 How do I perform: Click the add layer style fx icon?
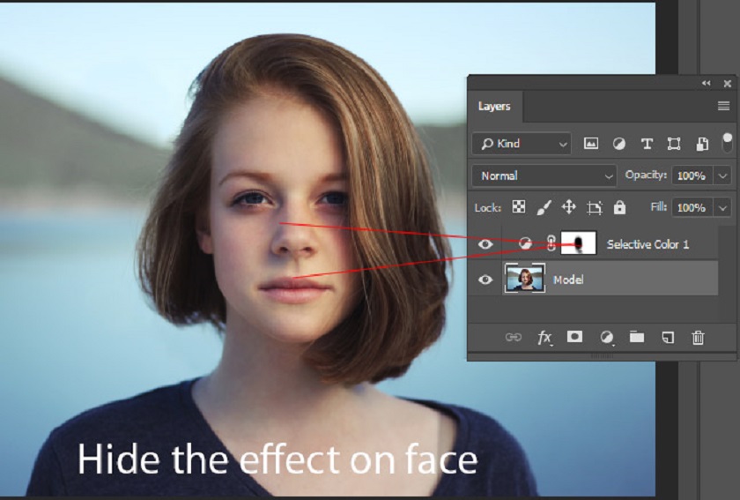(x=544, y=337)
